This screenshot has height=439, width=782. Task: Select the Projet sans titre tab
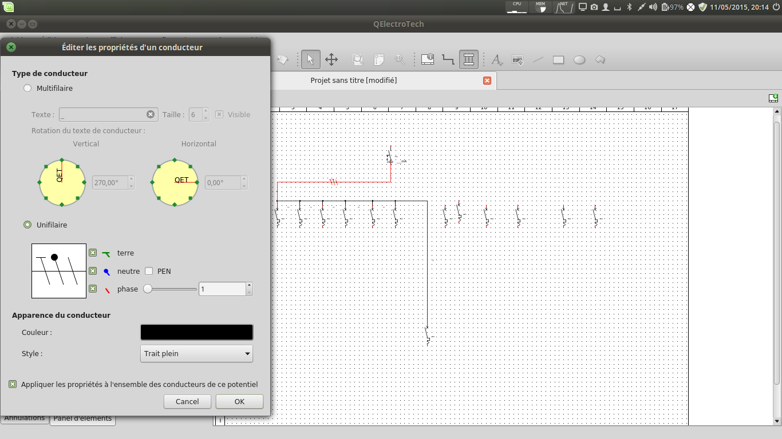tap(353, 81)
